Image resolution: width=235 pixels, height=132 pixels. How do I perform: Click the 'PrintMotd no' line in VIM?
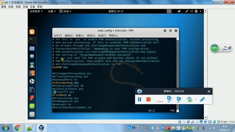tap(62, 95)
